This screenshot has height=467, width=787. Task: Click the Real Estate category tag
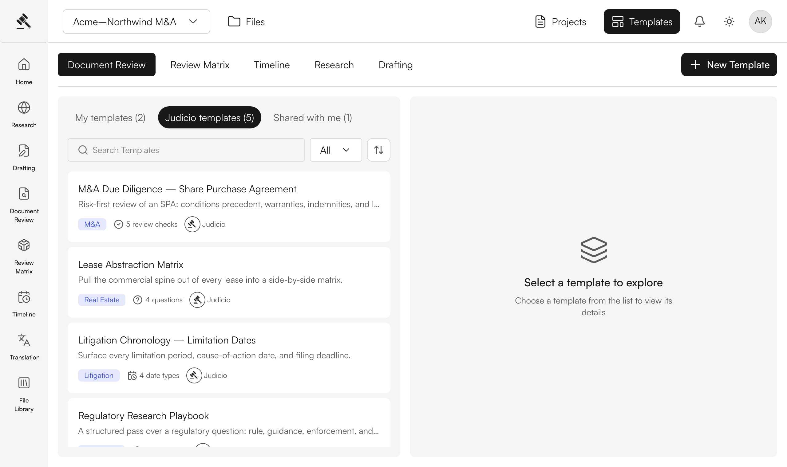coord(102,300)
